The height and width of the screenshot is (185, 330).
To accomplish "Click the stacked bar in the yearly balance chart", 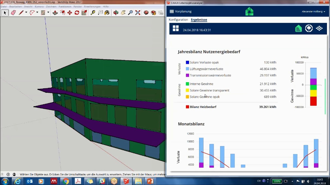I will click(313, 87).
